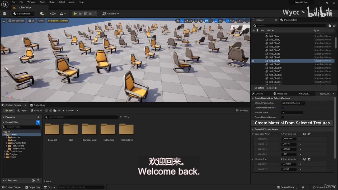Add element to Base Color Array
Screen dimensions: 338x190
(x=304, y=134)
